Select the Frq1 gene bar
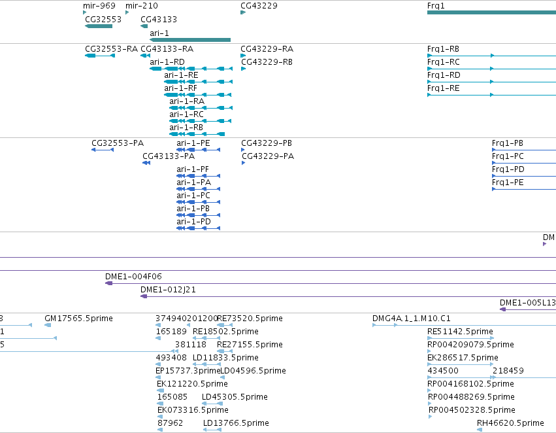The image size is (556, 433). tap(491, 12)
